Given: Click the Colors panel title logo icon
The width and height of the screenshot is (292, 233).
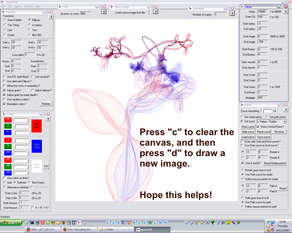Looking at the screenshot, I should coord(4,114).
